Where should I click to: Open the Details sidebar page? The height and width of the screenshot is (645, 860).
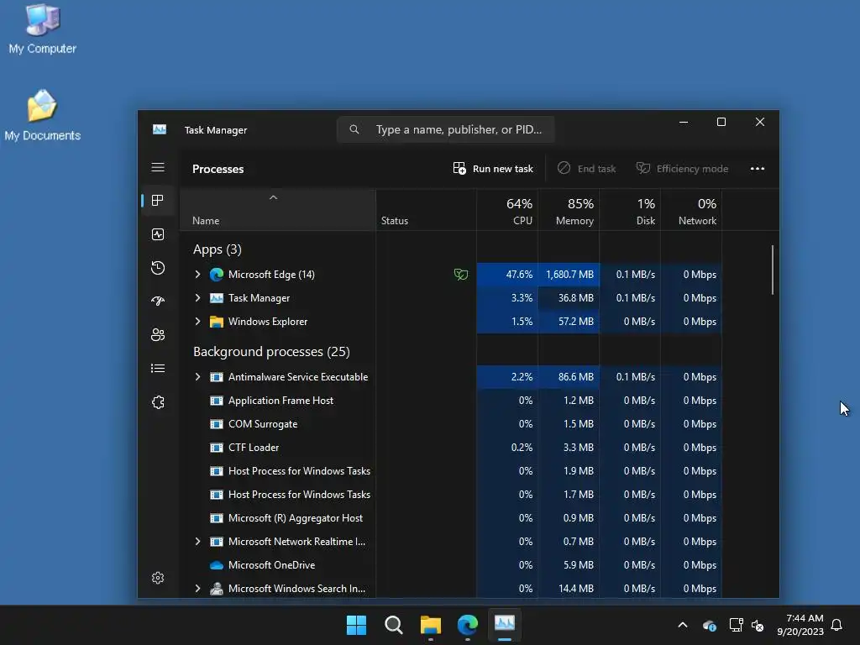pyautogui.click(x=158, y=369)
